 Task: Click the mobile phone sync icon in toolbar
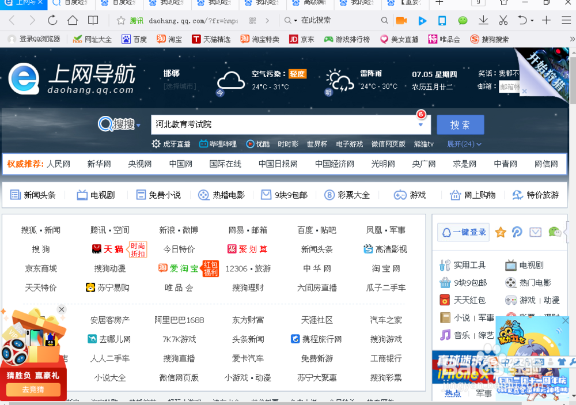(x=443, y=20)
